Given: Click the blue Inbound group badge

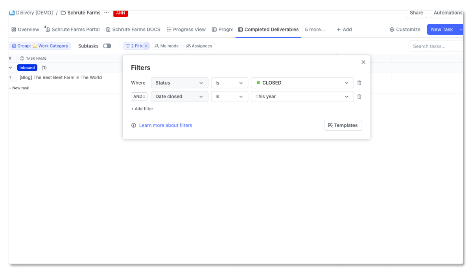Looking at the screenshot, I should point(27,67).
